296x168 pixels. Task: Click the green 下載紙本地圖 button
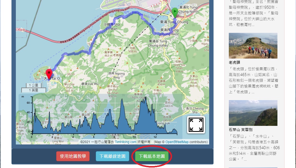click(x=152, y=156)
